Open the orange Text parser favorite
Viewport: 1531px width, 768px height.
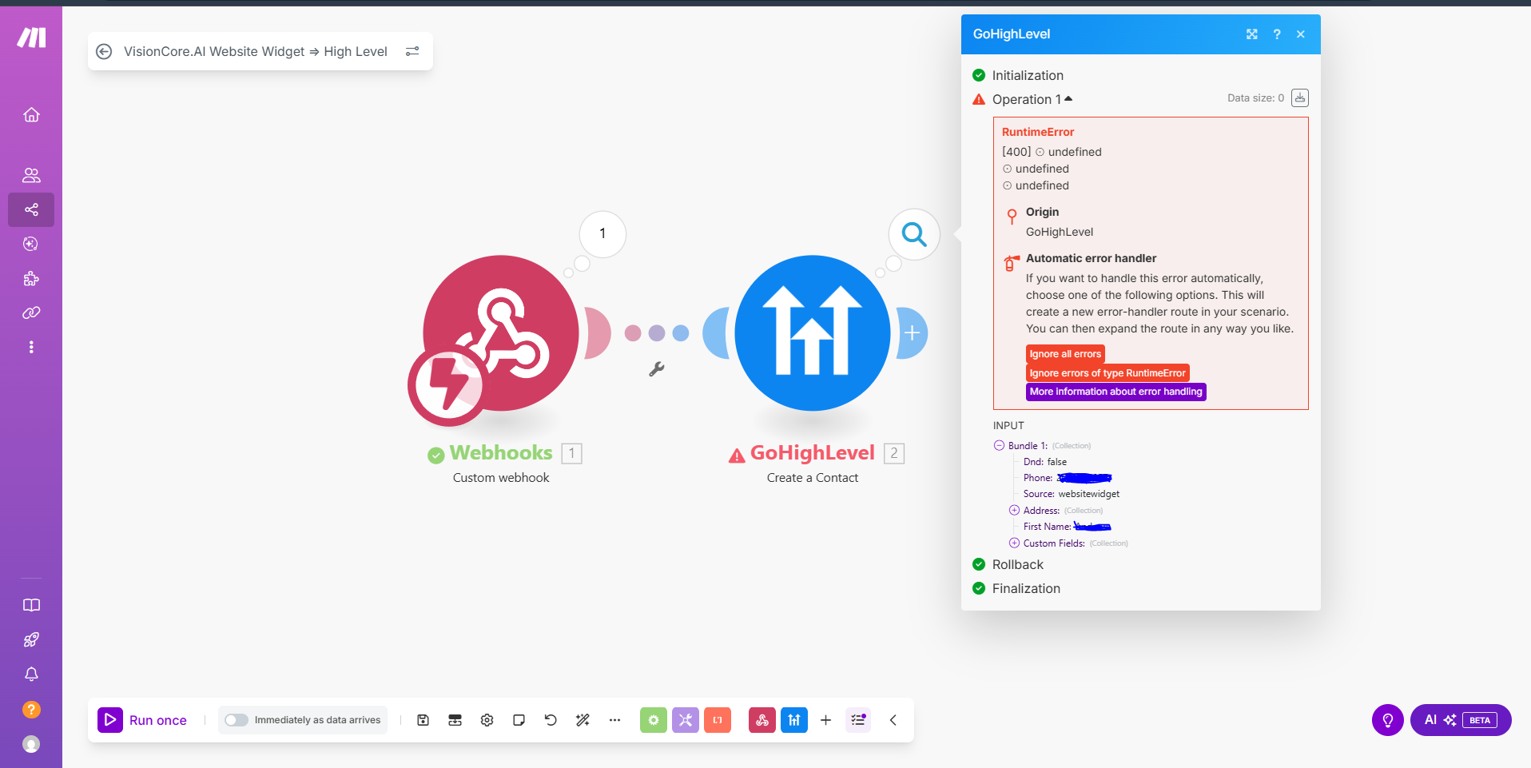718,720
